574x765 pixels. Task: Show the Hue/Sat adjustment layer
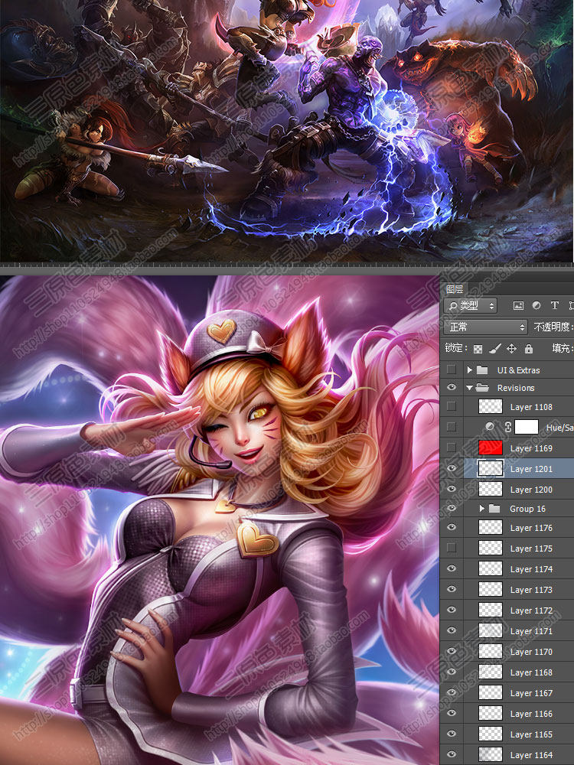tap(452, 427)
